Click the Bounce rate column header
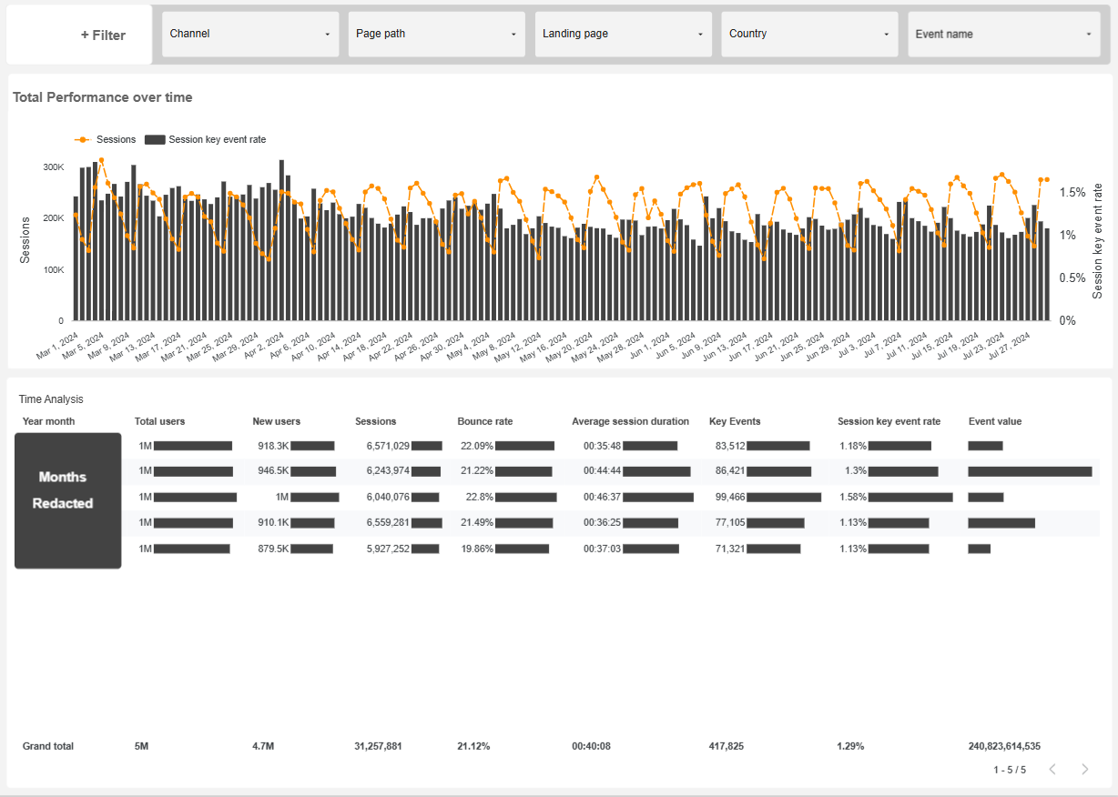The height and width of the screenshot is (797, 1118). [x=483, y=421]
